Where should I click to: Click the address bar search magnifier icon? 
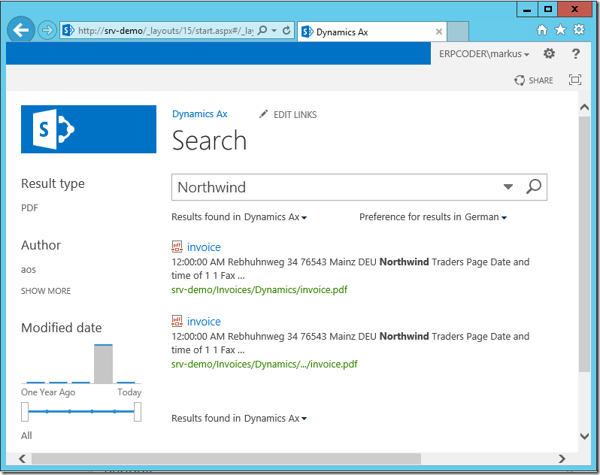(x=262, y=30)
